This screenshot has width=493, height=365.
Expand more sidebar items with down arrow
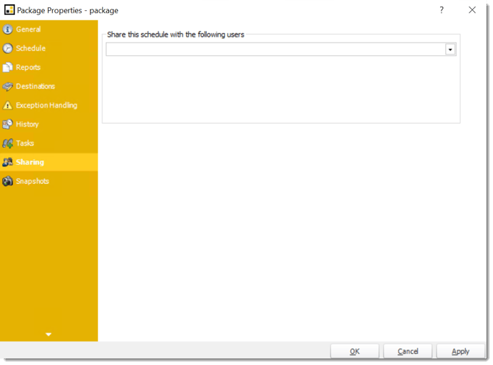point(49,334)
